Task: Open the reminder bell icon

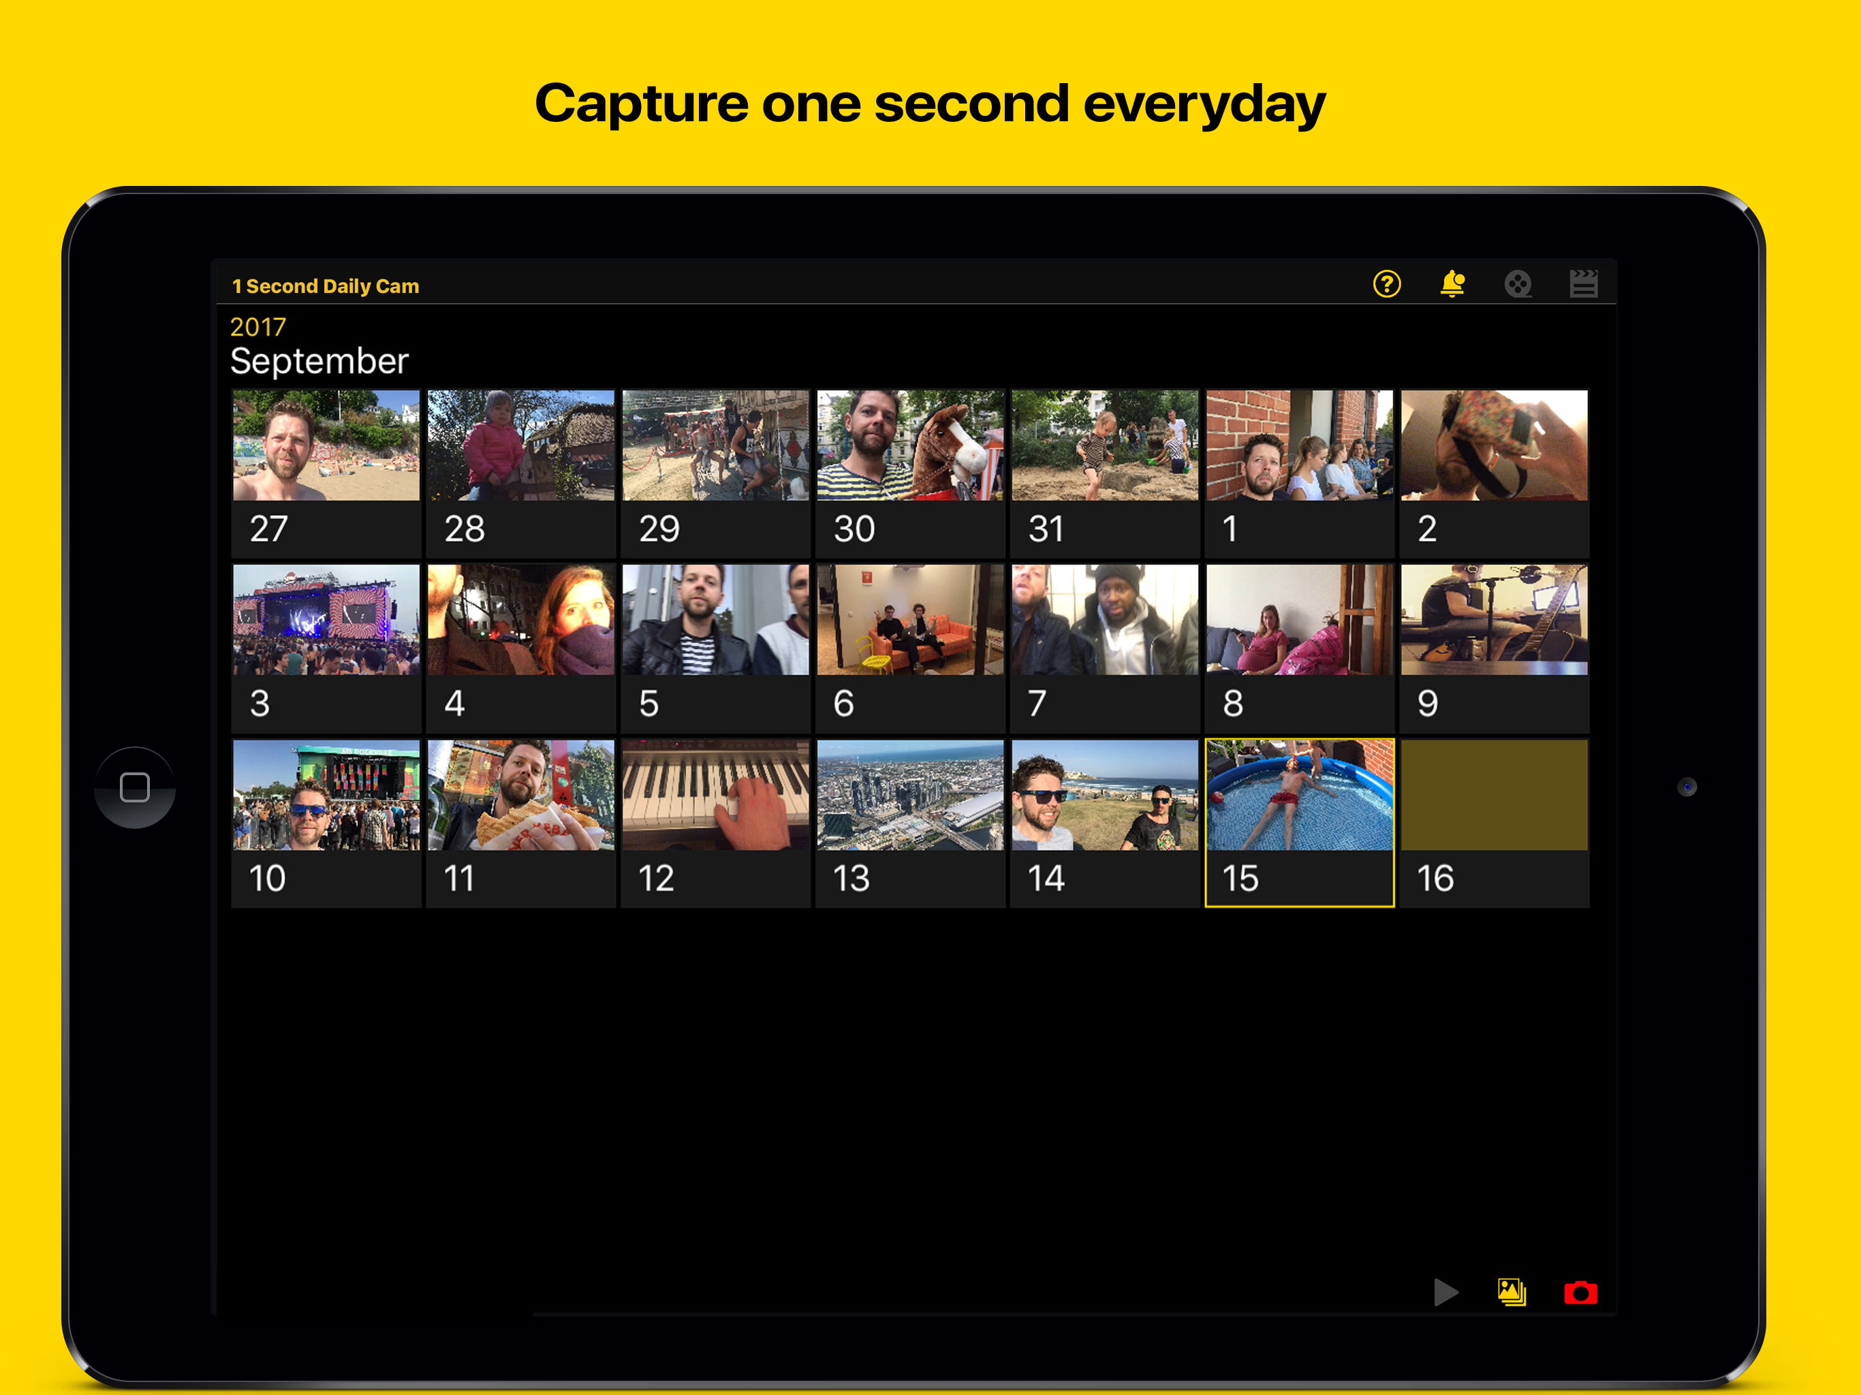Action: point(1452,283)
